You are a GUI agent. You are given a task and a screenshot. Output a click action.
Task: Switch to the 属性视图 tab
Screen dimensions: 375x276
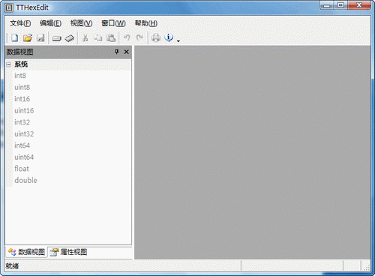[68, 252]
